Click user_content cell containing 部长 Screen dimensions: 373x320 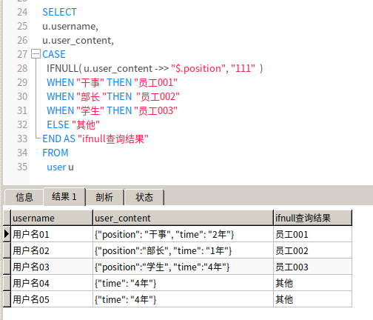[184, 250]
